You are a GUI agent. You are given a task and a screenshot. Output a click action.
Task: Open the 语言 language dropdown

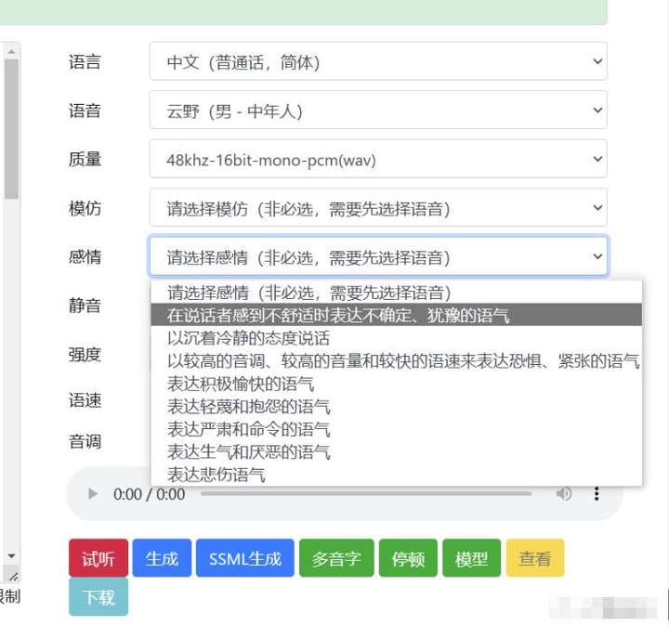378,61
